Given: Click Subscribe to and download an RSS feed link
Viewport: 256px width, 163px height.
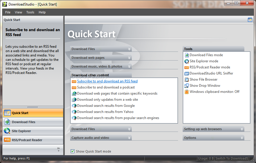Looking at the screenshot, I should [x=107, y=81].
